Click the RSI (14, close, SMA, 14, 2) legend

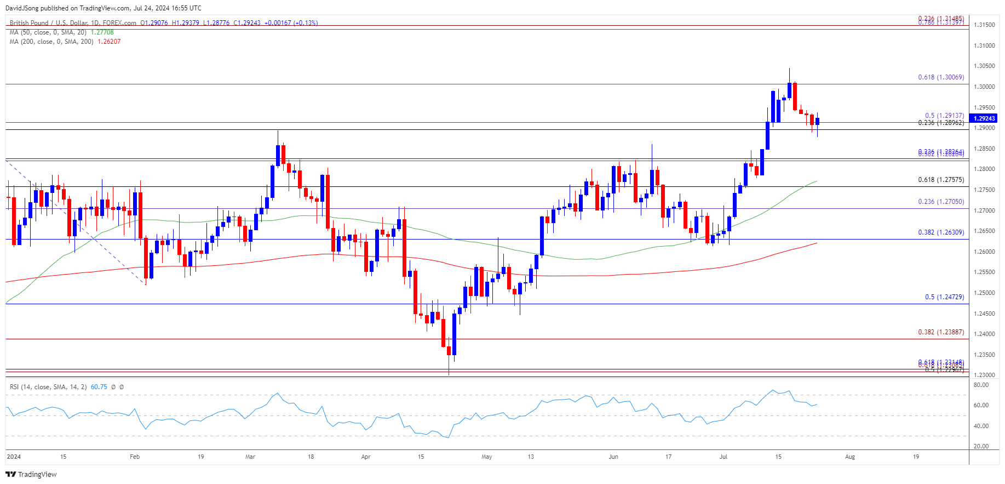pos(48,387)
